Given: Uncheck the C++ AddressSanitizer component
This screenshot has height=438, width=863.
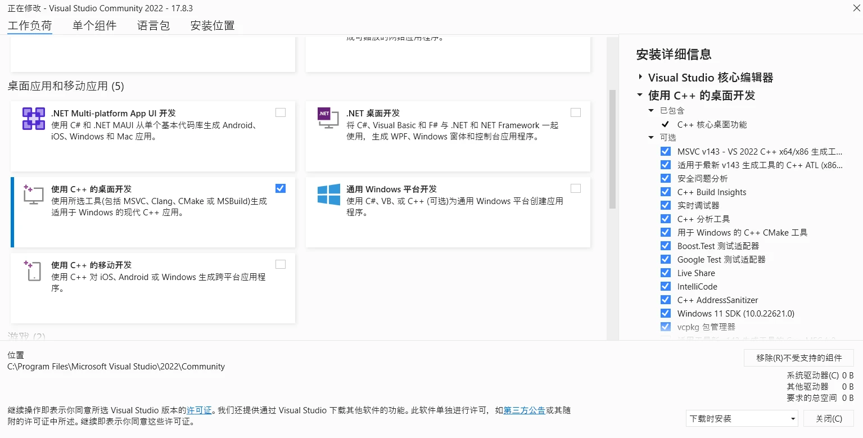Looking at the screenshot, I should tap(666, 300).
